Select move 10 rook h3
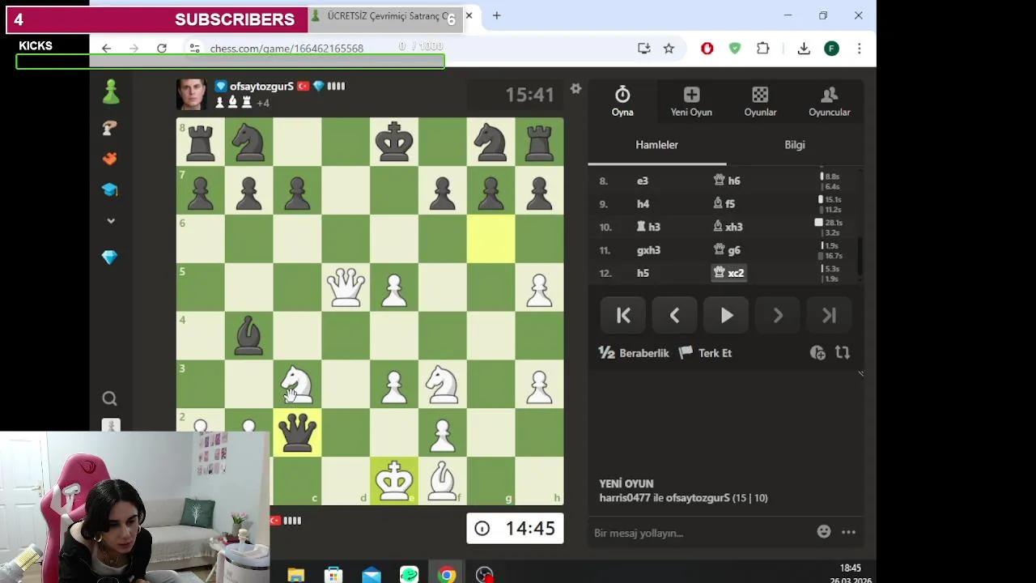The height and width of the screenshot is (583, 1036). point(648,227)
